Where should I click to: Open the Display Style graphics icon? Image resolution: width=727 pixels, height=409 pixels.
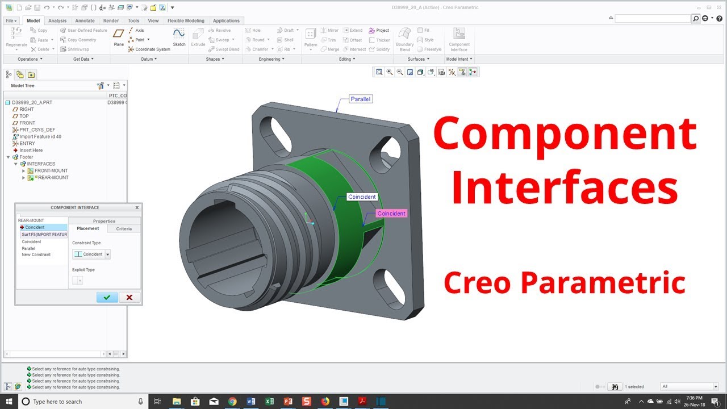(420, 72)
